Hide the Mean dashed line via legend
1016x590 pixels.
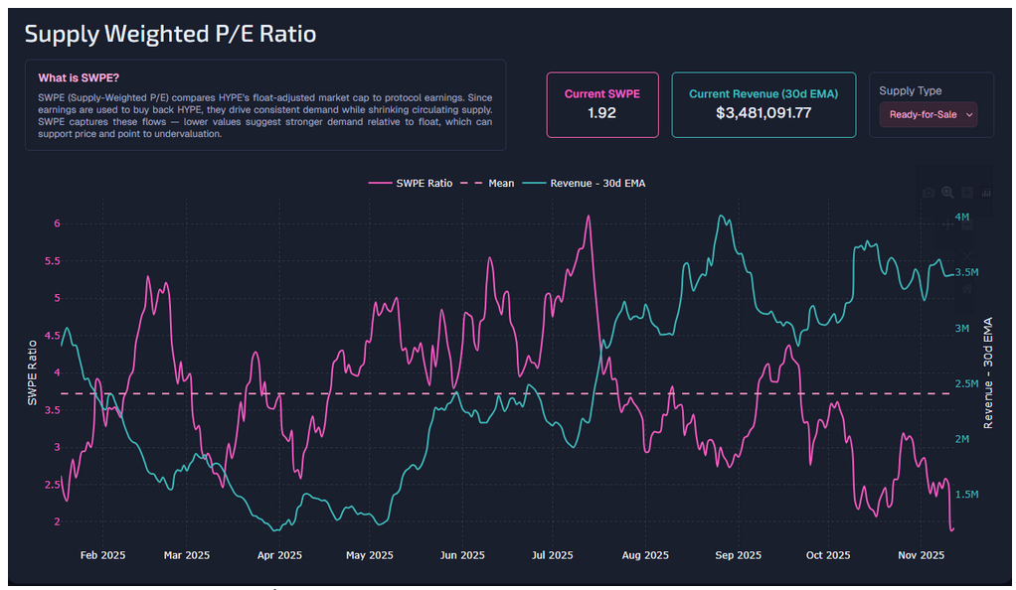click(x=486, y=183)
